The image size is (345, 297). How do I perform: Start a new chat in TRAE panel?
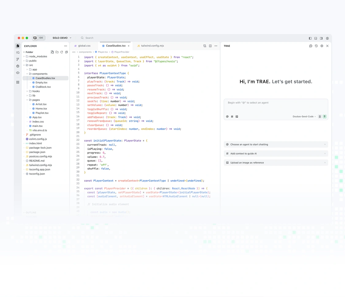(311, 46)
